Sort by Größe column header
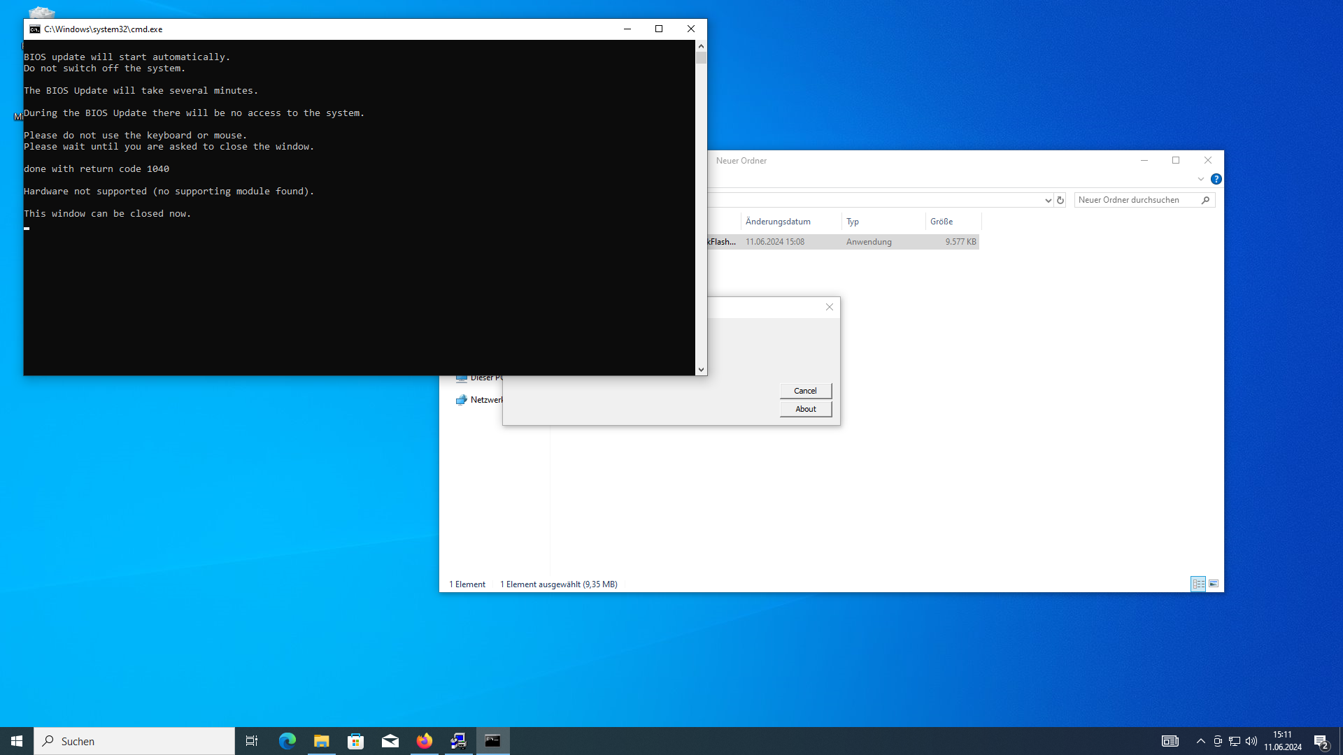This screenshot has height=755, width=1343. click(941, 222)
